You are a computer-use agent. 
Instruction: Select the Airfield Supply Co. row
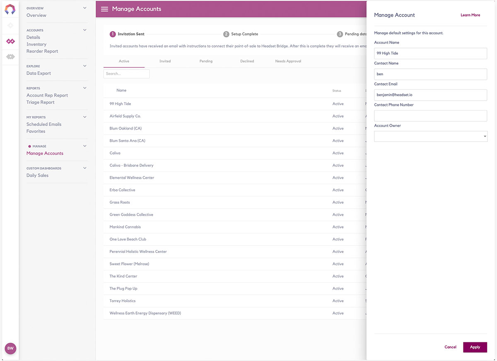point(235,116)
